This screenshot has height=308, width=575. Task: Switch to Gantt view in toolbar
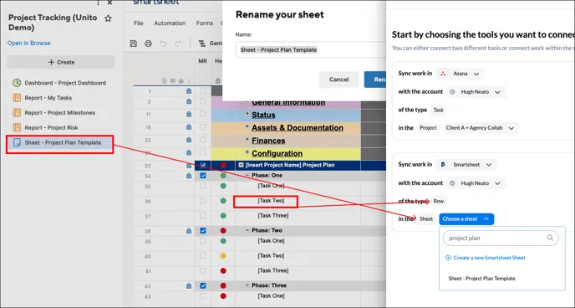click(x=210, y=44)
